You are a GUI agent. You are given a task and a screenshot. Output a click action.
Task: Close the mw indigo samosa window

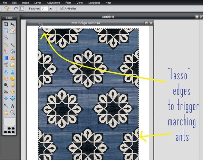coord(151,23)
